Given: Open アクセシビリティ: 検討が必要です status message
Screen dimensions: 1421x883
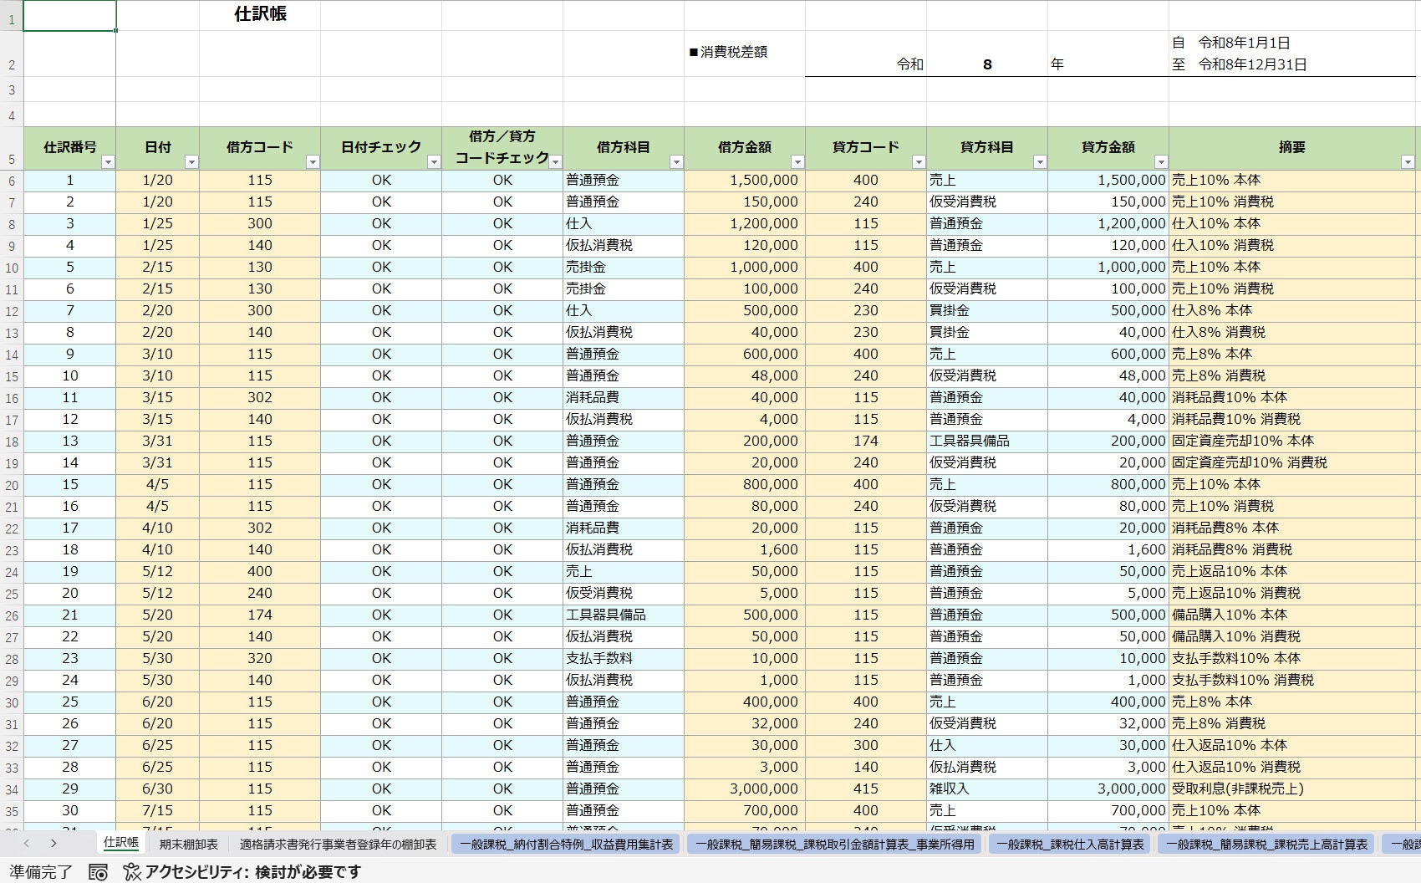Looking at the screenshot, I should coord(253,872).
